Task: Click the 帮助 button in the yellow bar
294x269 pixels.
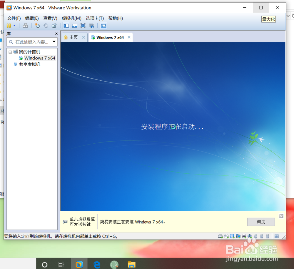Action: (x=261, y=222)
